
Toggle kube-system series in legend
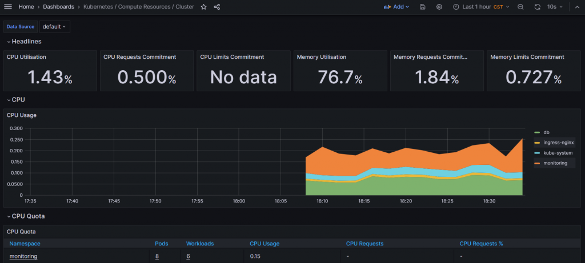tap(553, 153)
